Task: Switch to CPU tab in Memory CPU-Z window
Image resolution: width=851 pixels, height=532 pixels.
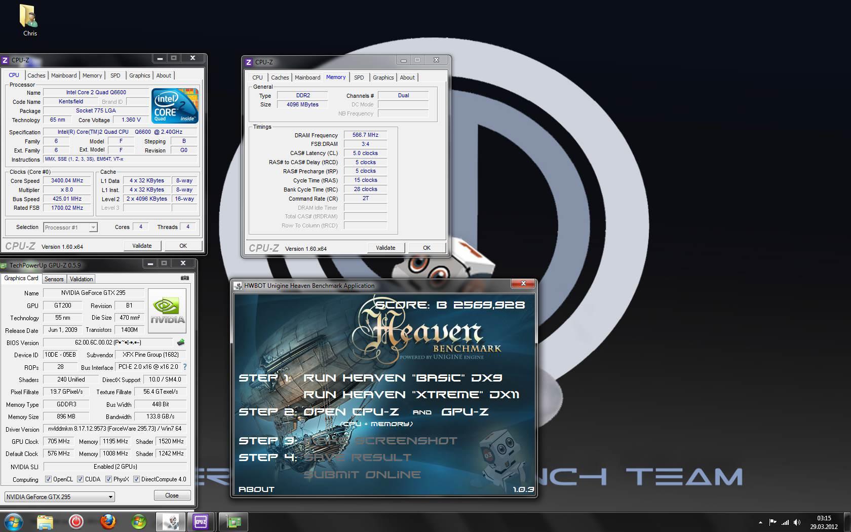Action: (x=257, y=78)
